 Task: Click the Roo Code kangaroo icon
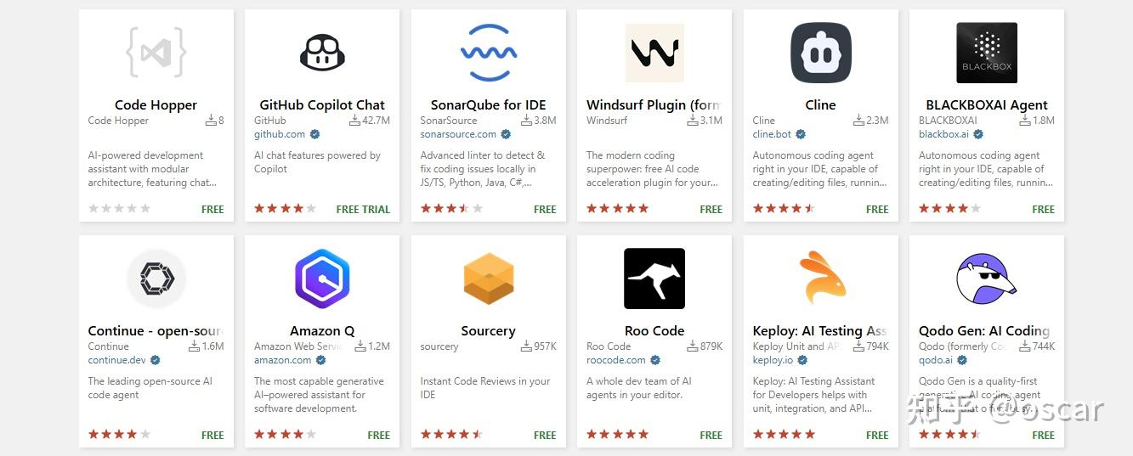[654, 279]
